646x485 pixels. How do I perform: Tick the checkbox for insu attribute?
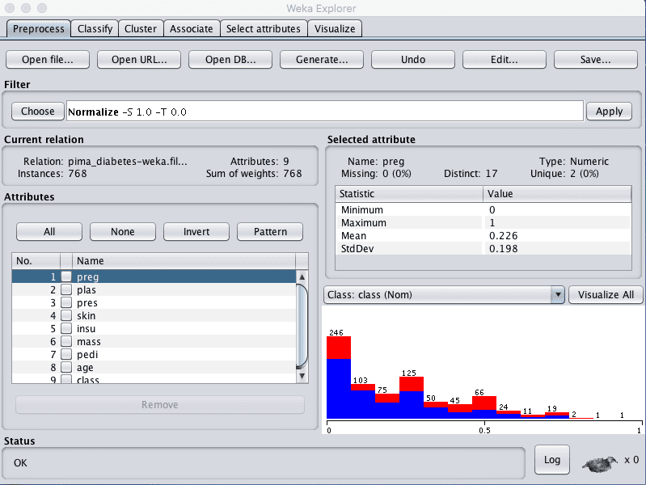(x=66, y=328)
